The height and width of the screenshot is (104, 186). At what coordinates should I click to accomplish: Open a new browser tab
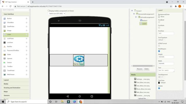click(x=33, y=2)
